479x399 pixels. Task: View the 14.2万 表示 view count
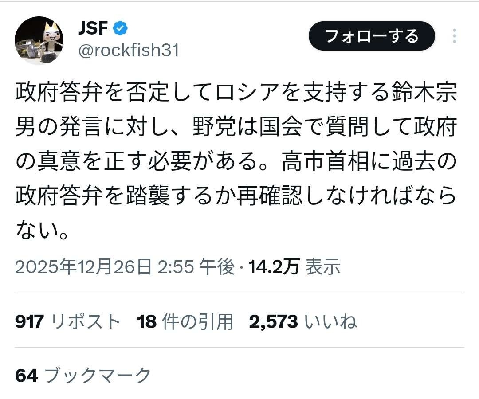pos(294,267)
